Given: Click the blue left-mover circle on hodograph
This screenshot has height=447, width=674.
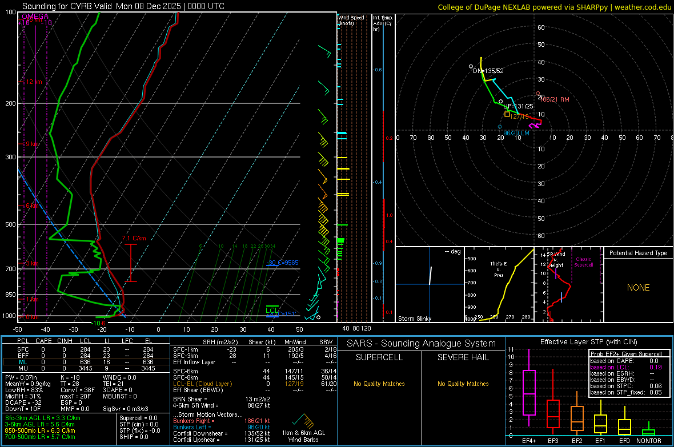Looking at the screenshot, I should click(x=499, y=127).
